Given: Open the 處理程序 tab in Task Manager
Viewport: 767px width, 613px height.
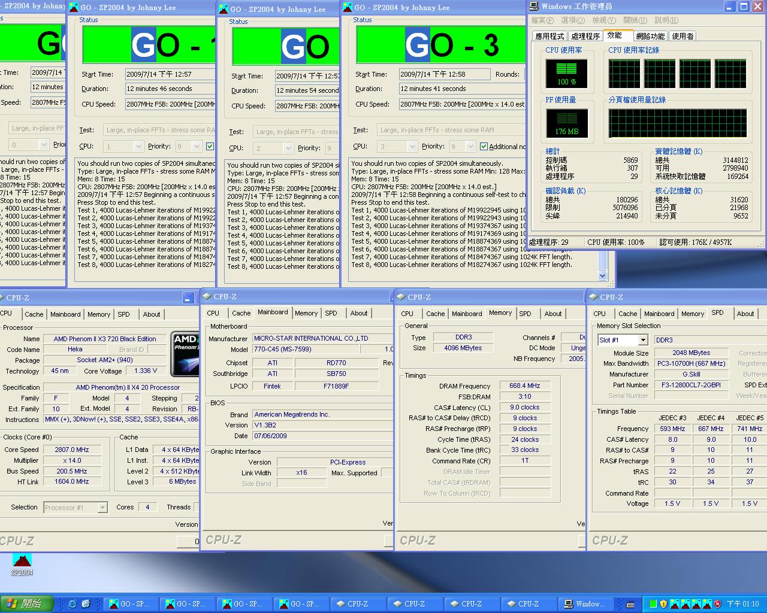Looking at the screenshot, I should [585, 36].
